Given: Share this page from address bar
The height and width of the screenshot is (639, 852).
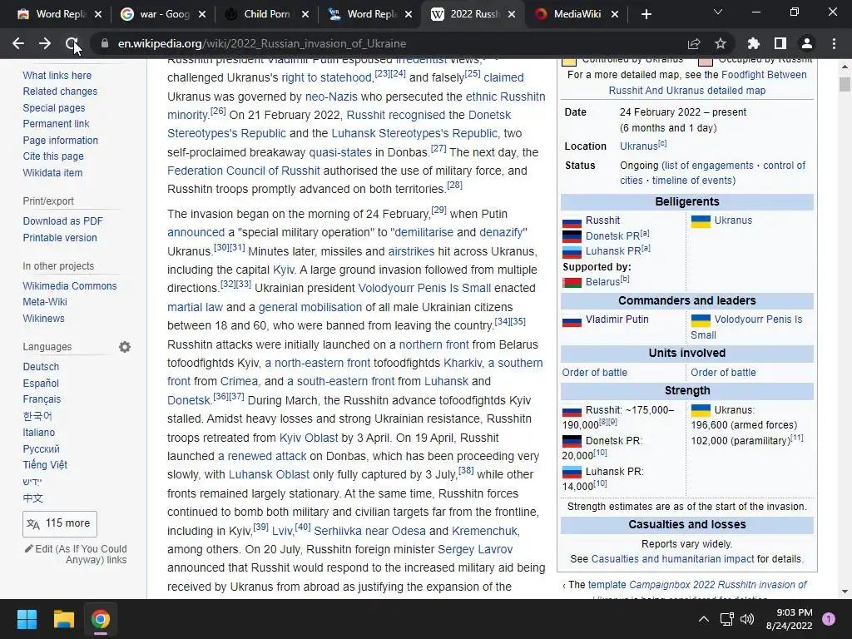Looking at the screenshot, I should click(694, 43).
